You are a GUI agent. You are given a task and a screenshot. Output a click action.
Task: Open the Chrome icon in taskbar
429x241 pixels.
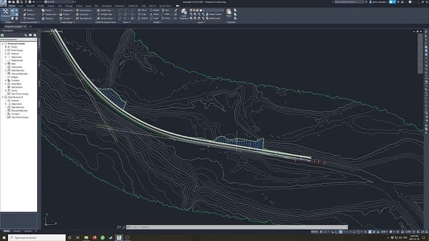(94, 237)
